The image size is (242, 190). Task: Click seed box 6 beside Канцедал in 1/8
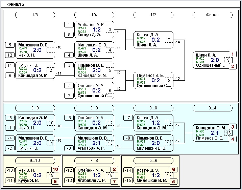point(10,75)
